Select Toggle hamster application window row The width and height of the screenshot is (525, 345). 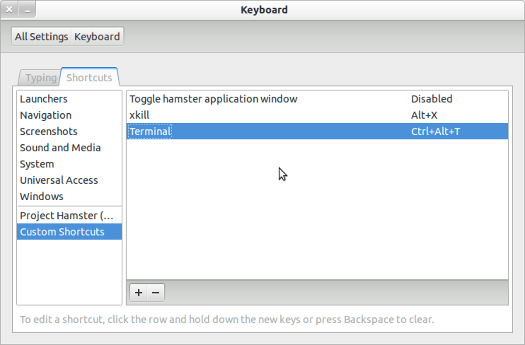click(x=213, y=99)
